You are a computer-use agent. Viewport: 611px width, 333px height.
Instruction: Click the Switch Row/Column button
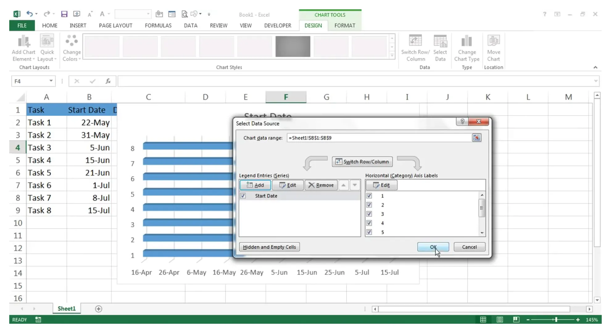[362, 161]
